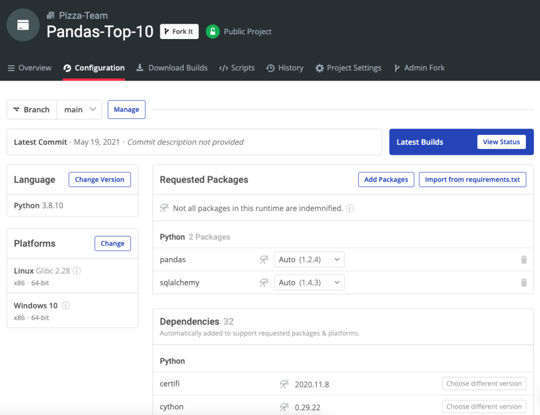Click the info icon beside Windows 10

pos(65,305)
